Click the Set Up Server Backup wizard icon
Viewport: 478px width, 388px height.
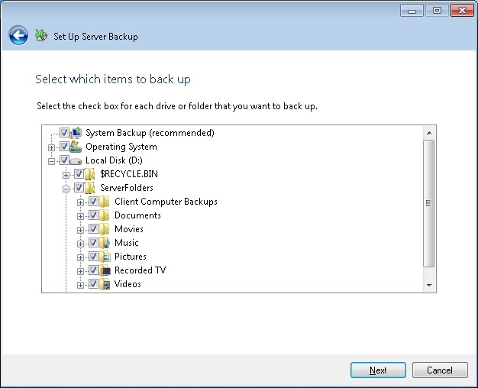41,36
